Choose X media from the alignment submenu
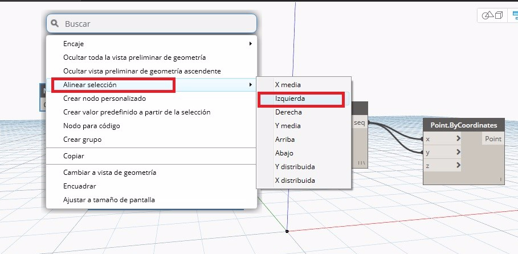Screen dimensions: 518x254 pos(288,85)
